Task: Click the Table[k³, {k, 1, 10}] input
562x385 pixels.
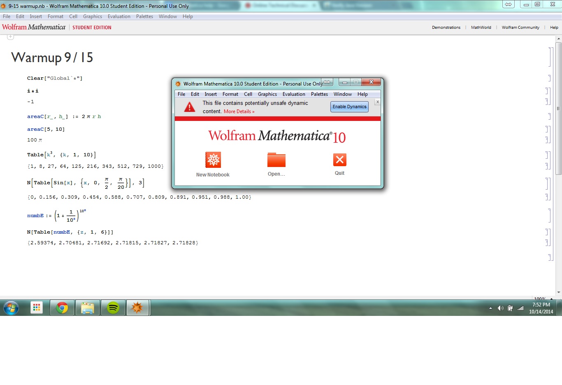Action: [x=61, y=155]
